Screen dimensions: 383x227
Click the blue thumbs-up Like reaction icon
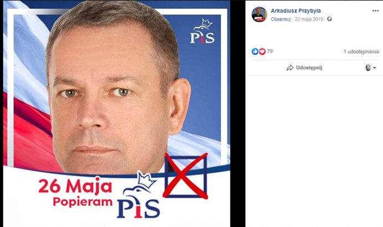click(255, 51)
